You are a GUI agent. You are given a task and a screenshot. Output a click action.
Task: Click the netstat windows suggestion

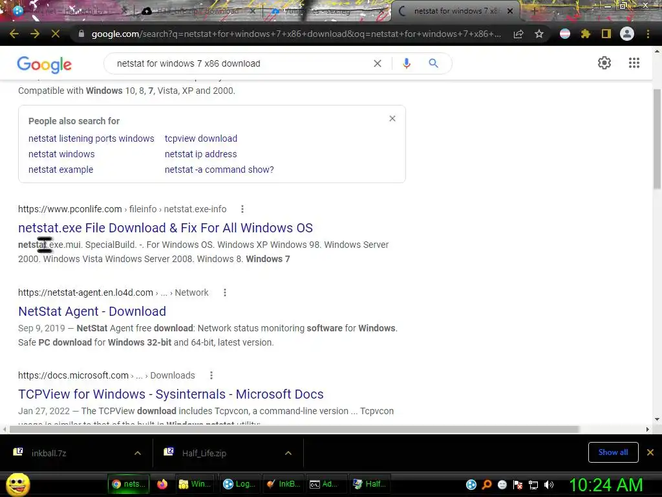61,154
